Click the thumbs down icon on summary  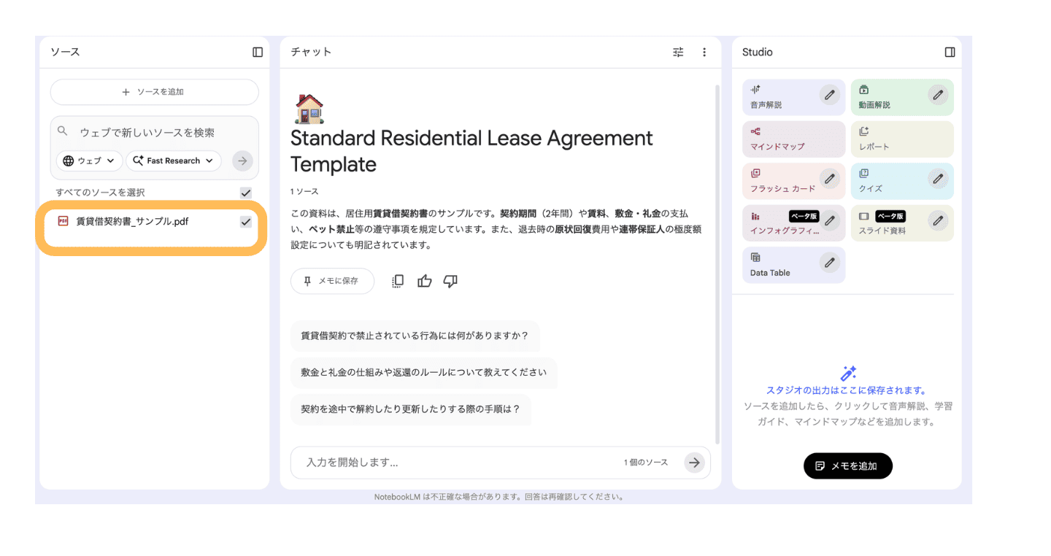click(x=450, y=281)
